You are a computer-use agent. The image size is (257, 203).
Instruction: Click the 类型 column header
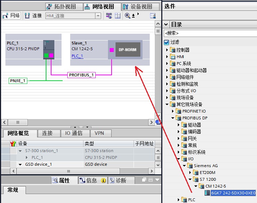[108, 144]
